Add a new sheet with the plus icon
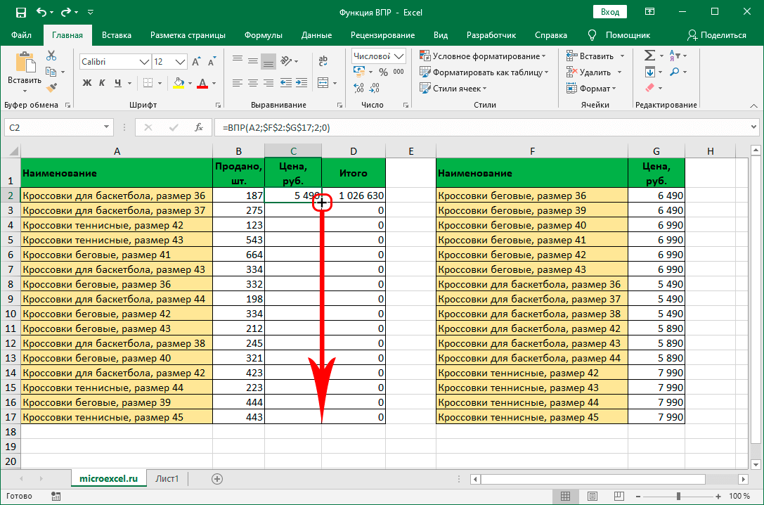Viewport: 764px width, 505px height. (217, 479)
